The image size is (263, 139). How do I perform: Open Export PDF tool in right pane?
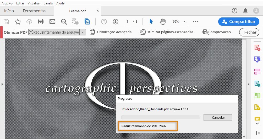257,60
